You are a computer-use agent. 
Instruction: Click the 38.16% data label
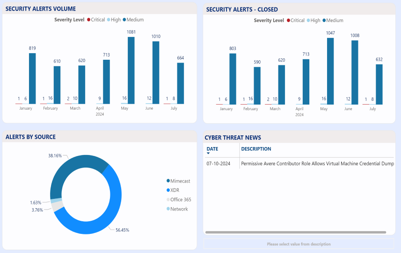tap(55, 155)
